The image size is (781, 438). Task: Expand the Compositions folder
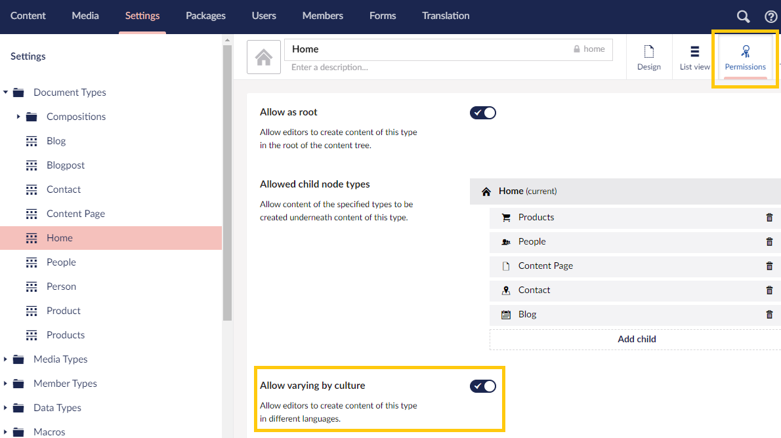pyautogui.click(x=18, y=116)
